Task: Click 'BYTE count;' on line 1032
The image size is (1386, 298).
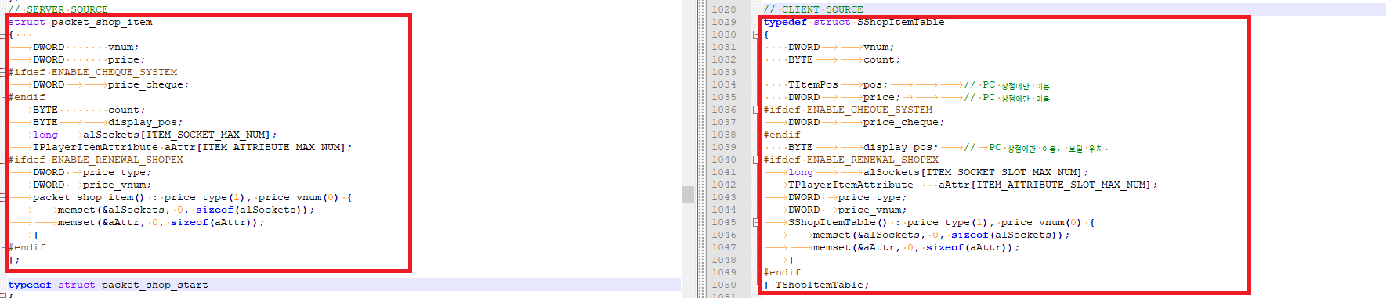Action: 845,59
